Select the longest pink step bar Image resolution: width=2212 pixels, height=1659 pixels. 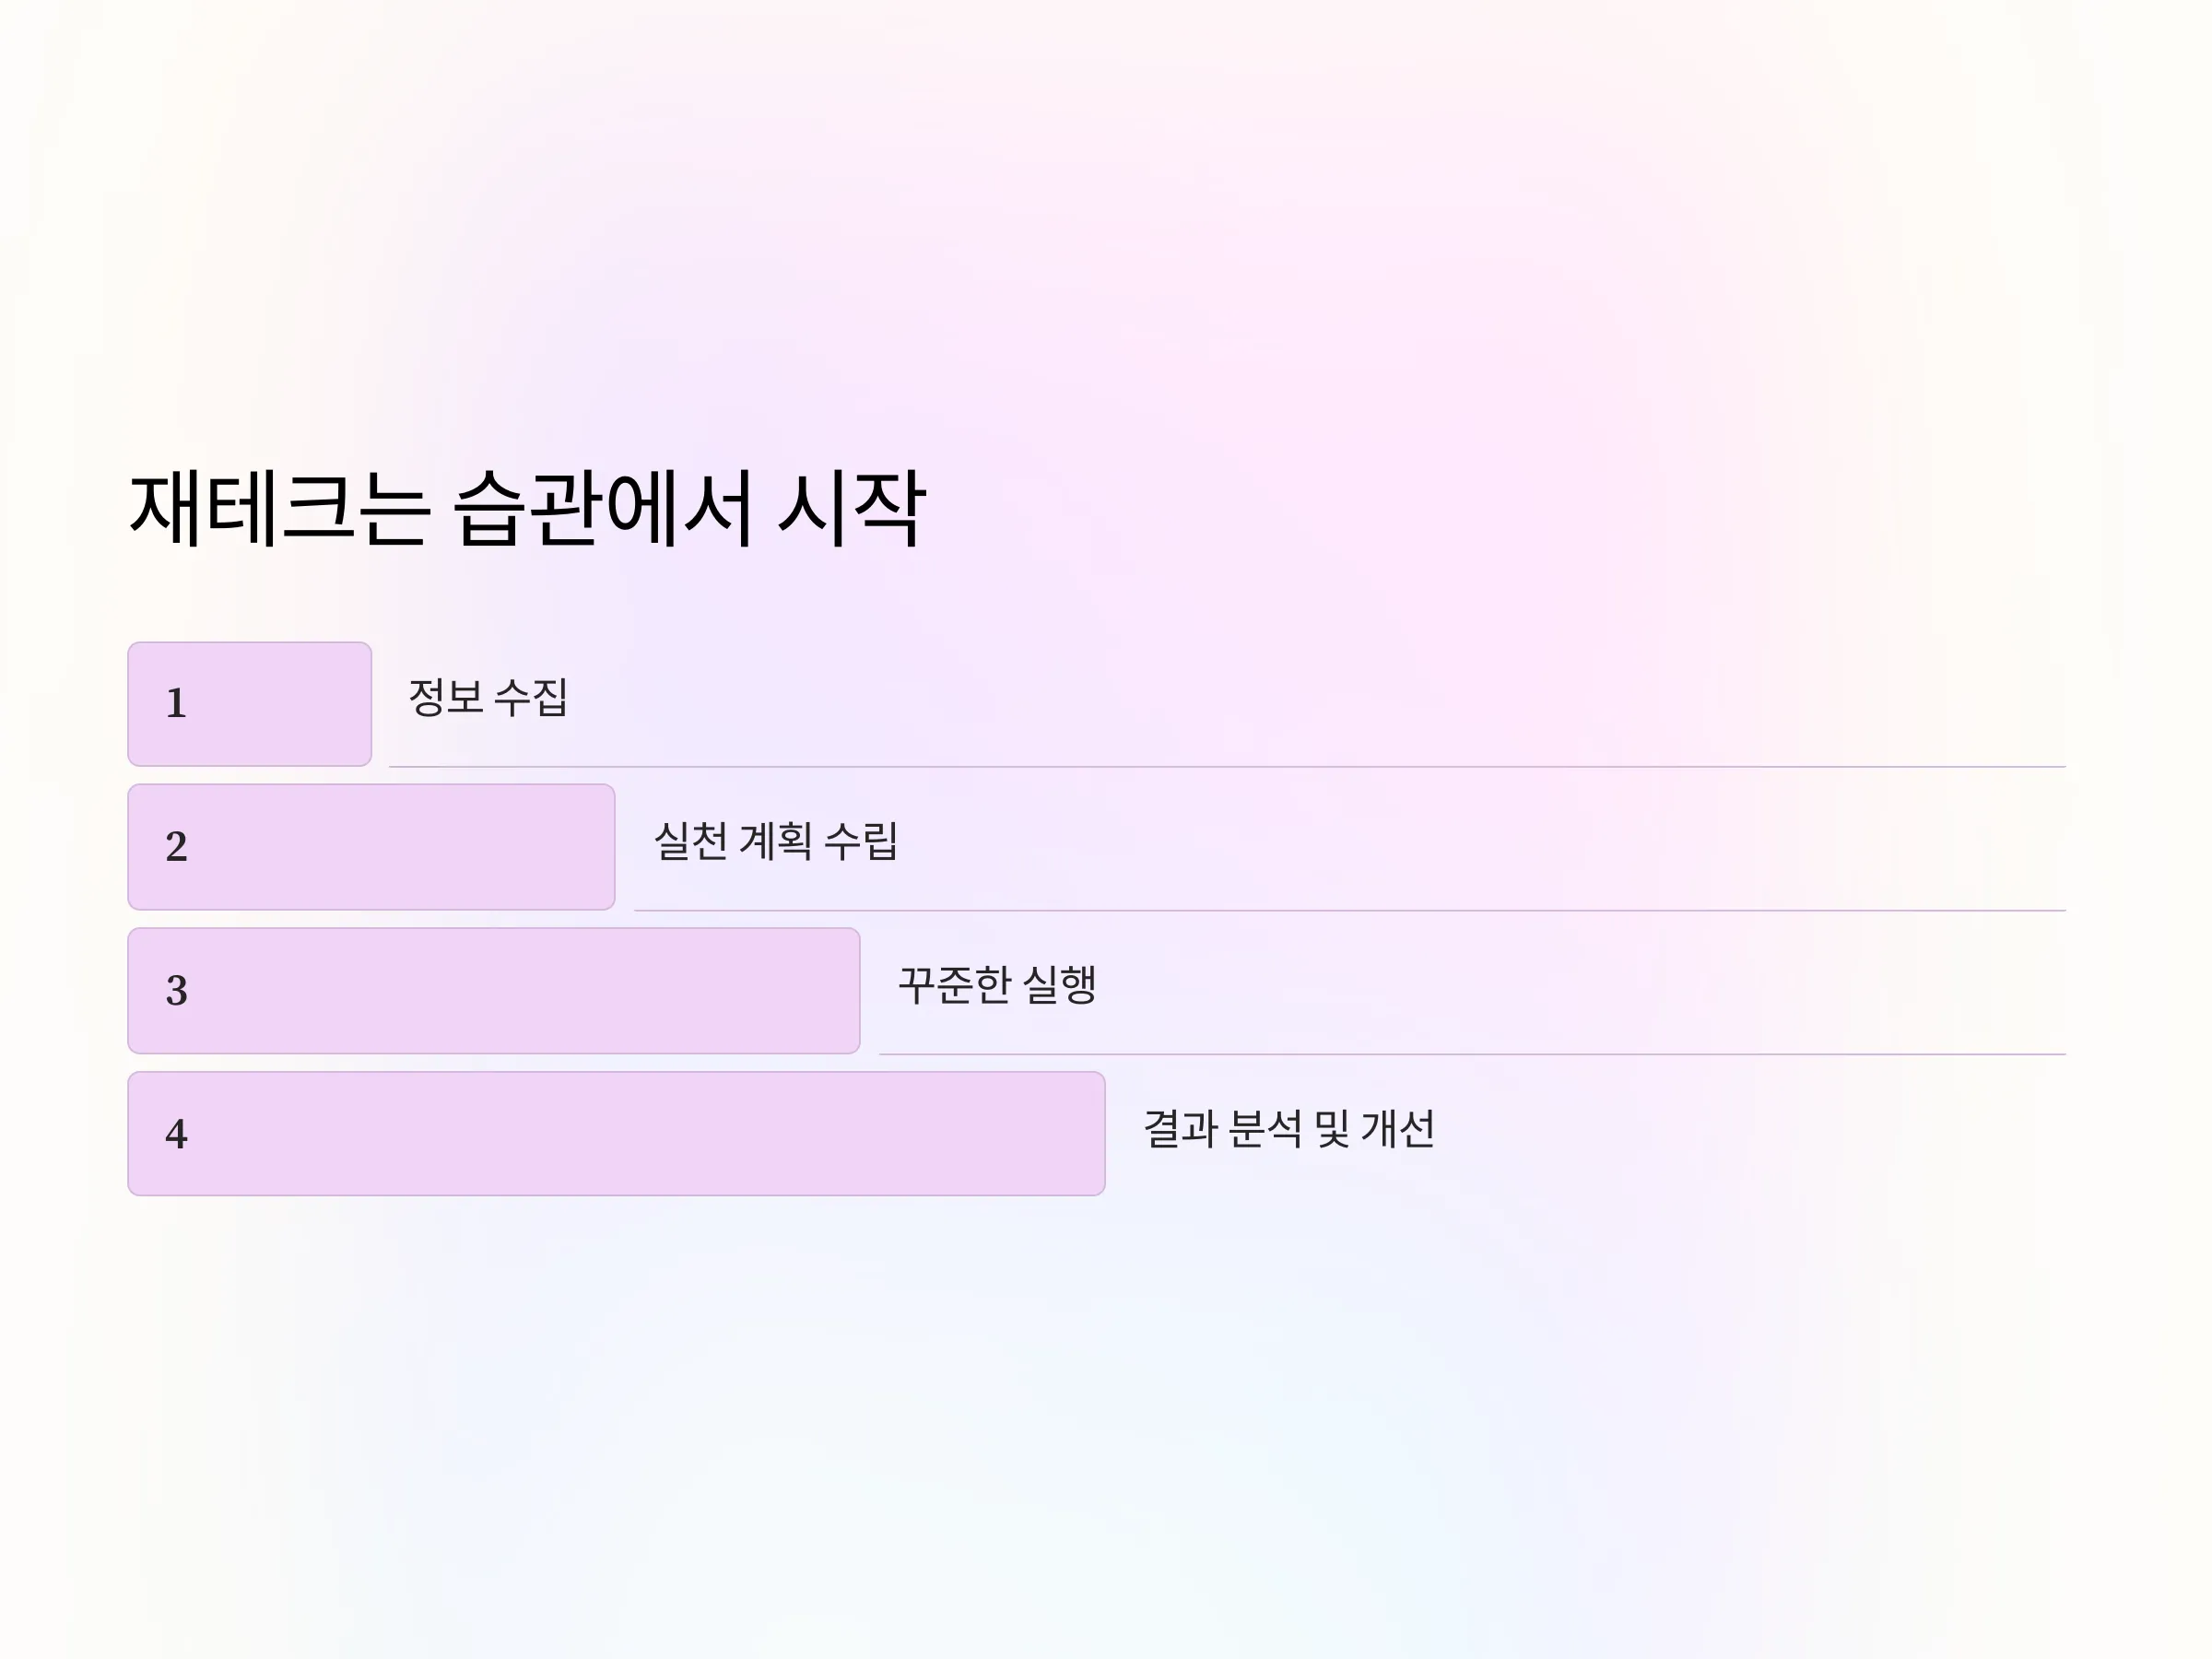(x=616, y=1134)
